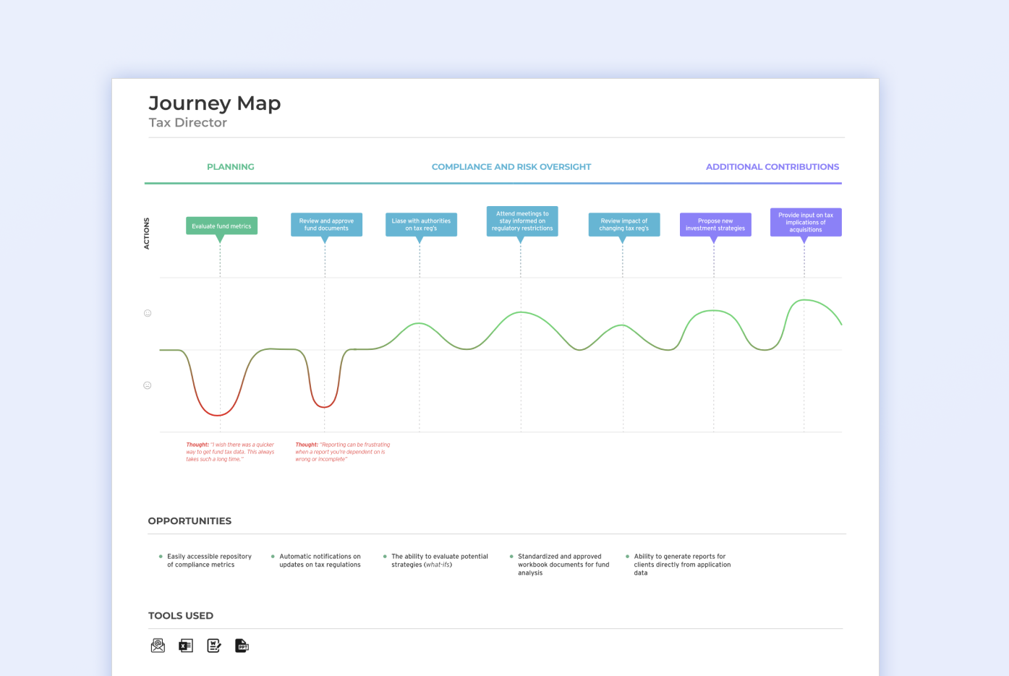Click 'Easily accessible repository of compliance metrics'
1009x676 pixels.
pos(209,560)
